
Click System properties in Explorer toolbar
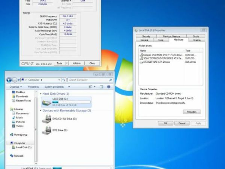coord(54,87)
